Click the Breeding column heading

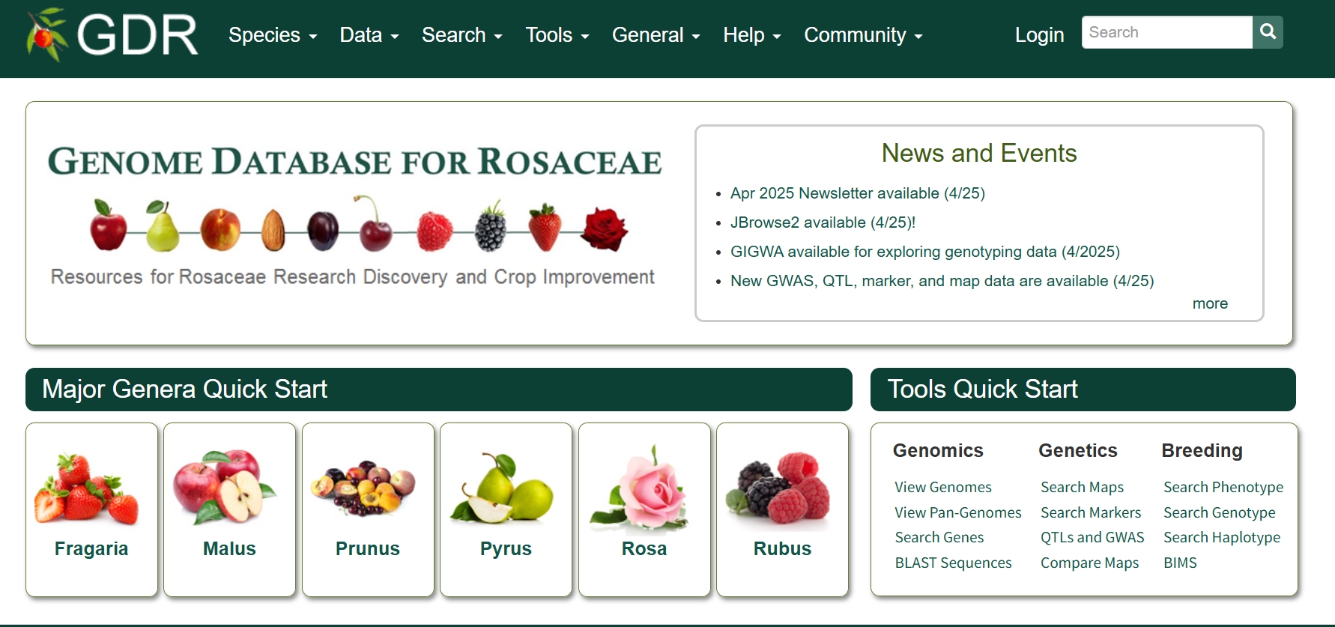(1202, 450)
